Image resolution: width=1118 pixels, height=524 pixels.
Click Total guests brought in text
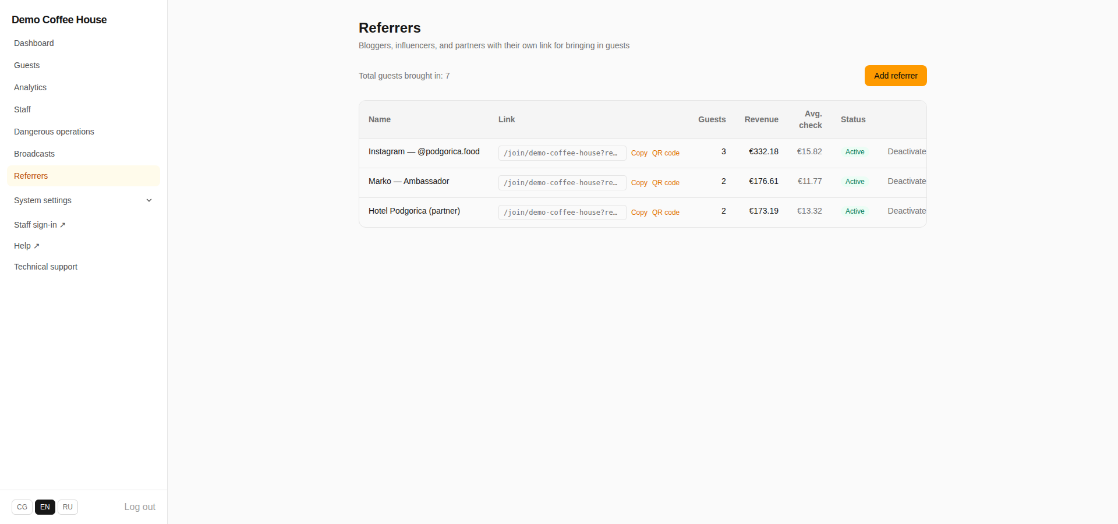404,76
